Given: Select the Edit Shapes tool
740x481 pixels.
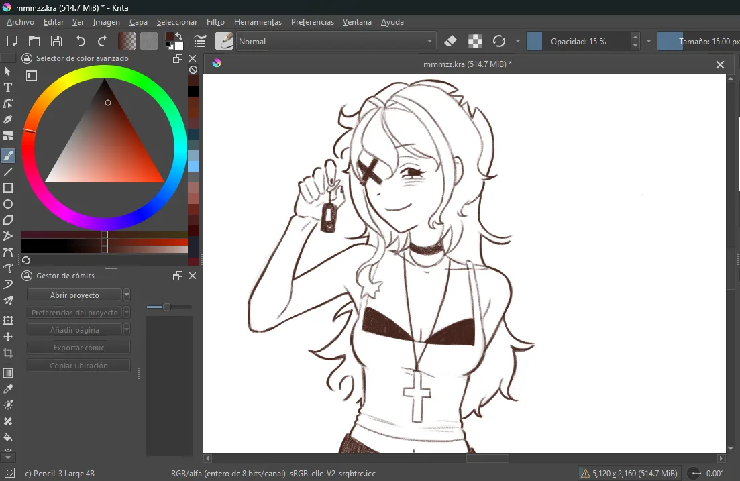Looking at the screenshot, I should point(7,103).
